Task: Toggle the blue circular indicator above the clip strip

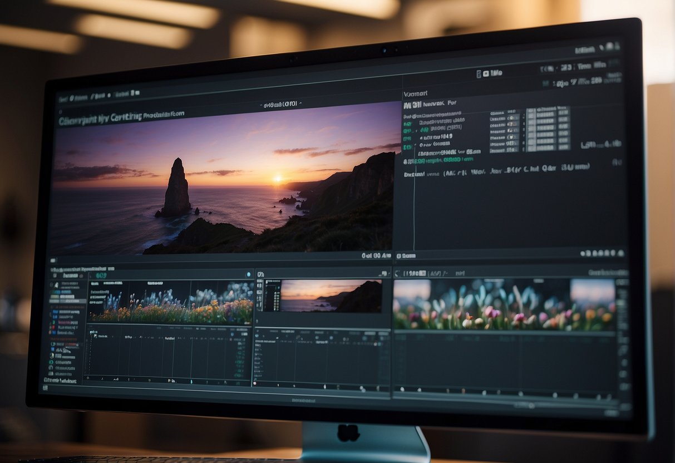Action: [x=249, y=274]
